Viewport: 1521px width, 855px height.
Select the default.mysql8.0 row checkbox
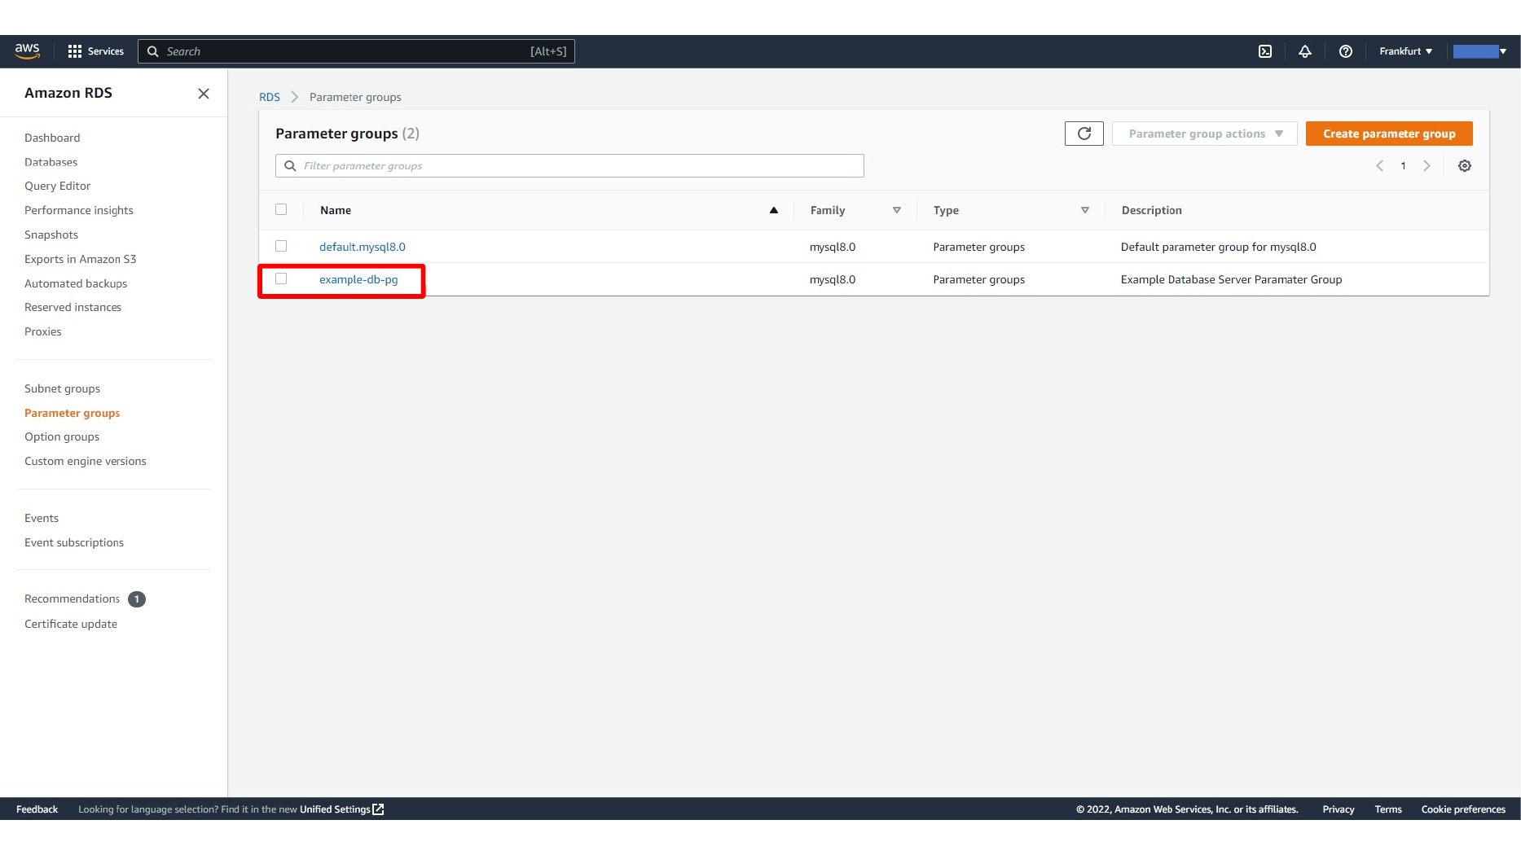point(281,246)
